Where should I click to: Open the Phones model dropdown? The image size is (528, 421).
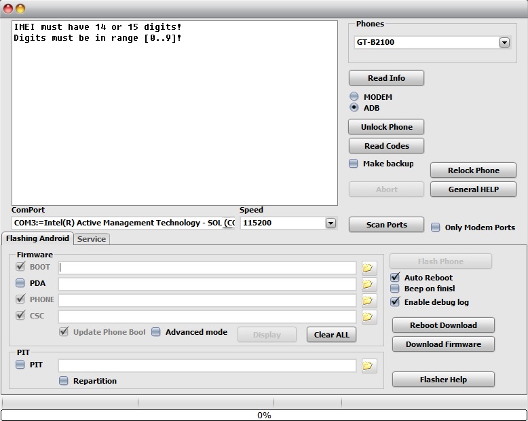[504, 42]
